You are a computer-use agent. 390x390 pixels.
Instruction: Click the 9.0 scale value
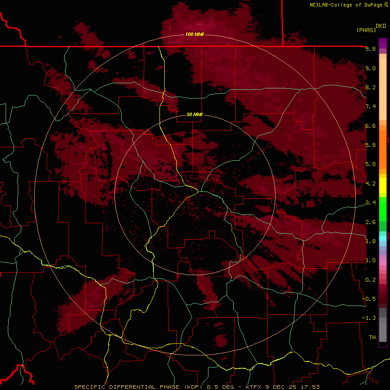(x=370, y=68)
